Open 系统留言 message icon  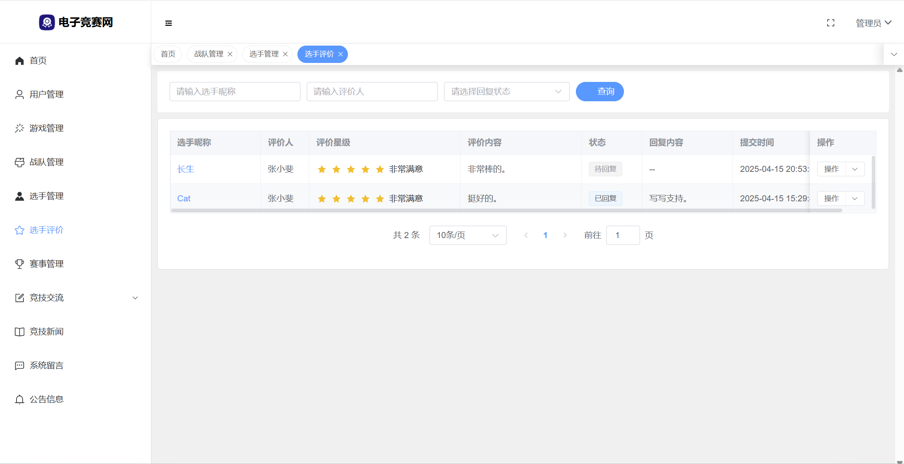(x=19, y=366)
